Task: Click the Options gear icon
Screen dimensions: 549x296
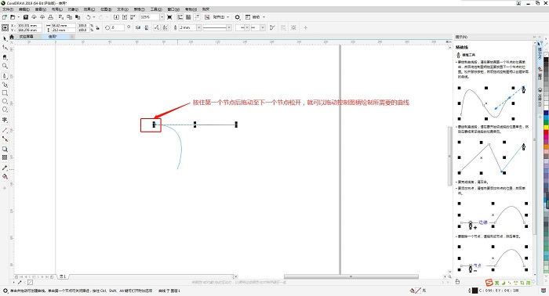Action: tap(238, 16)
